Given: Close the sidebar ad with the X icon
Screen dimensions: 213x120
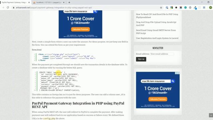Looking at the screenshot, I should pos(178,73).
